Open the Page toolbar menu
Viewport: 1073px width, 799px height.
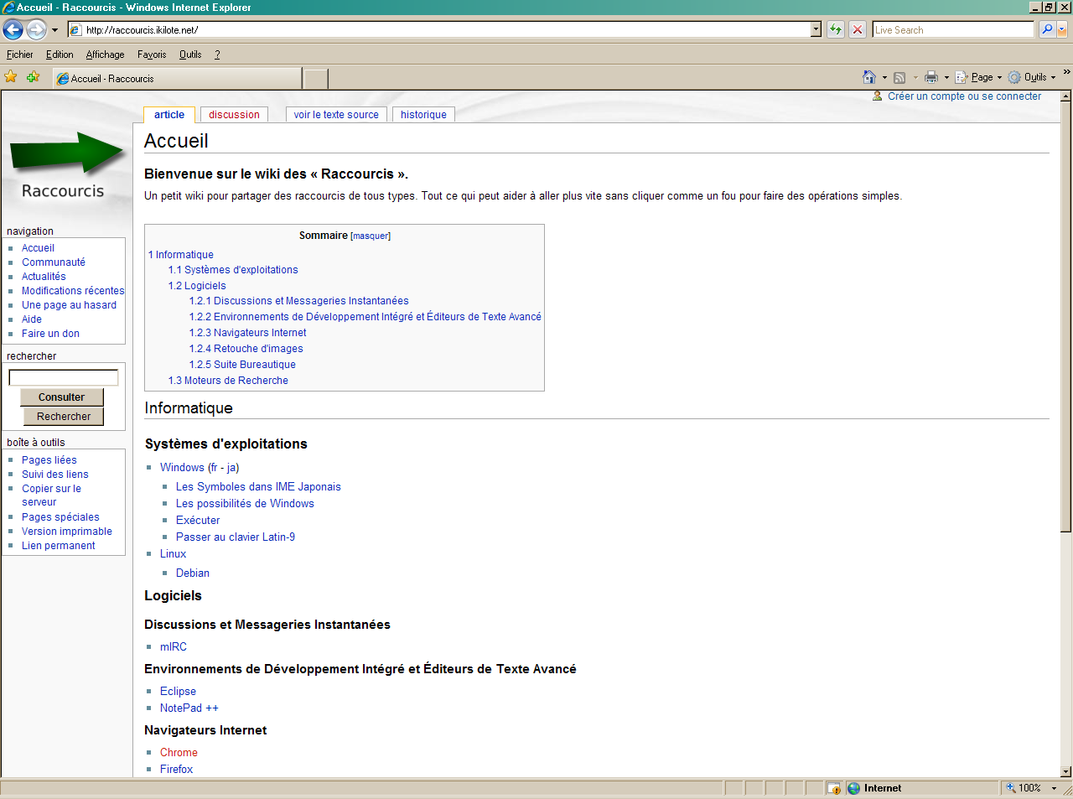point(978,77)
